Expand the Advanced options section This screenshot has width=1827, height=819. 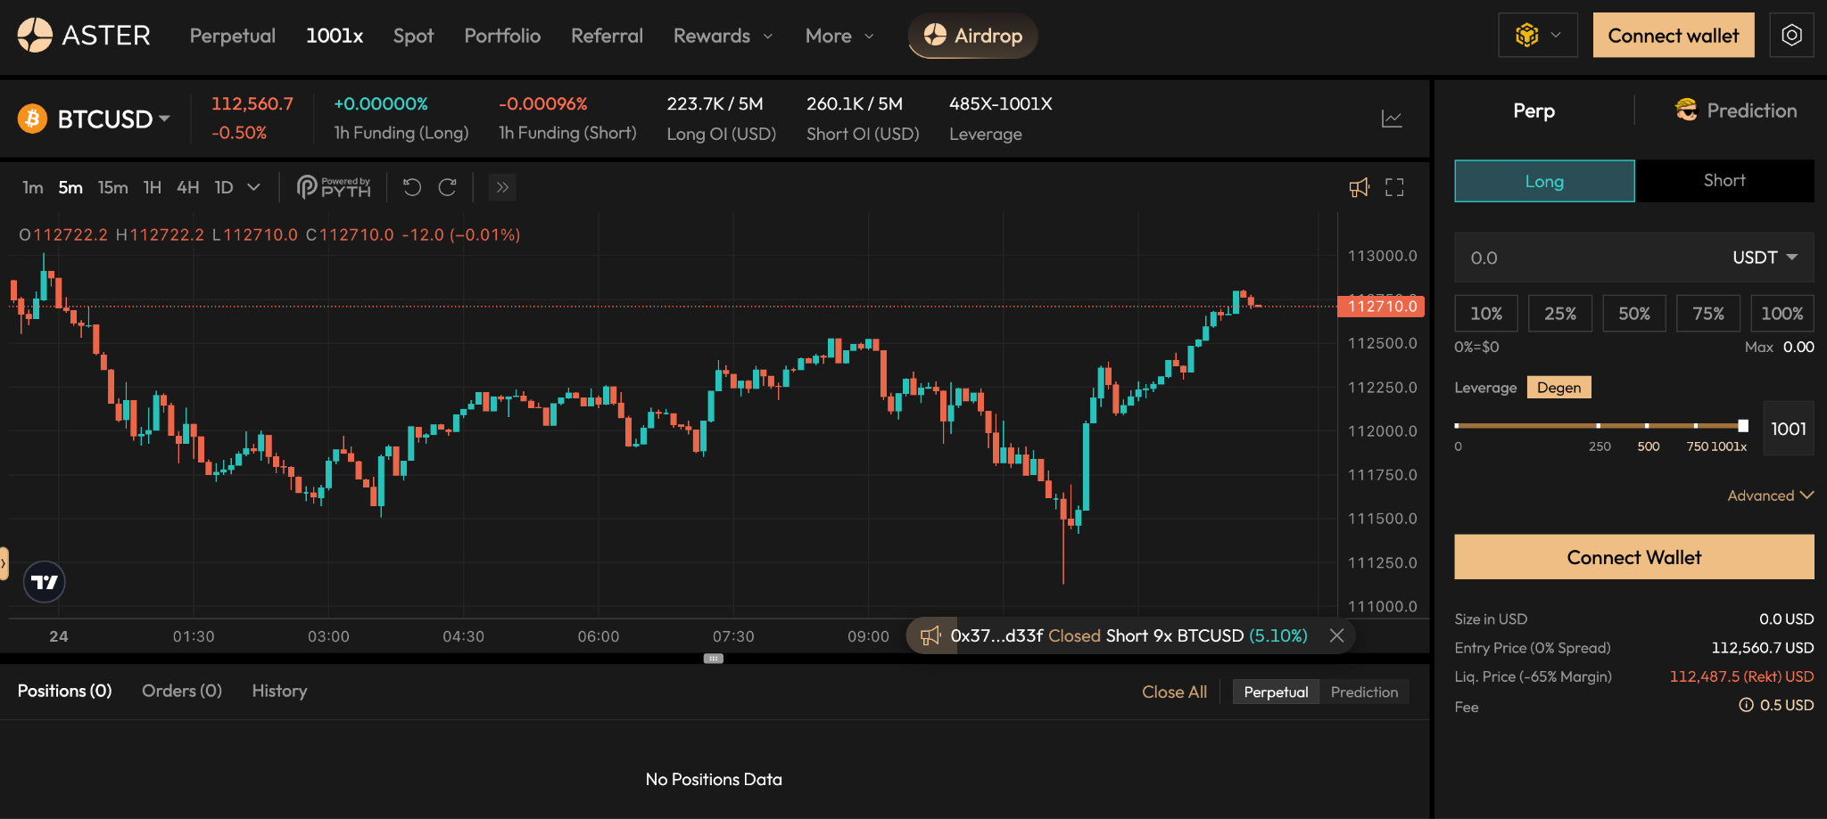[x=1770, y=495]
